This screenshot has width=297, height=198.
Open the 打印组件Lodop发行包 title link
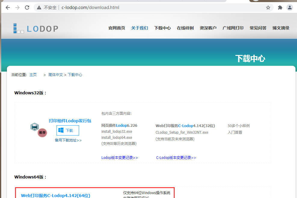click(x=70, y=121)
